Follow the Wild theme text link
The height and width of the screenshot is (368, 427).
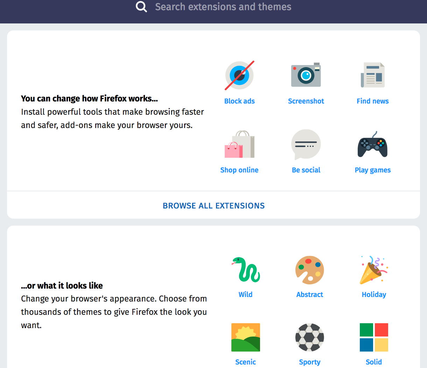pos(245,295)
